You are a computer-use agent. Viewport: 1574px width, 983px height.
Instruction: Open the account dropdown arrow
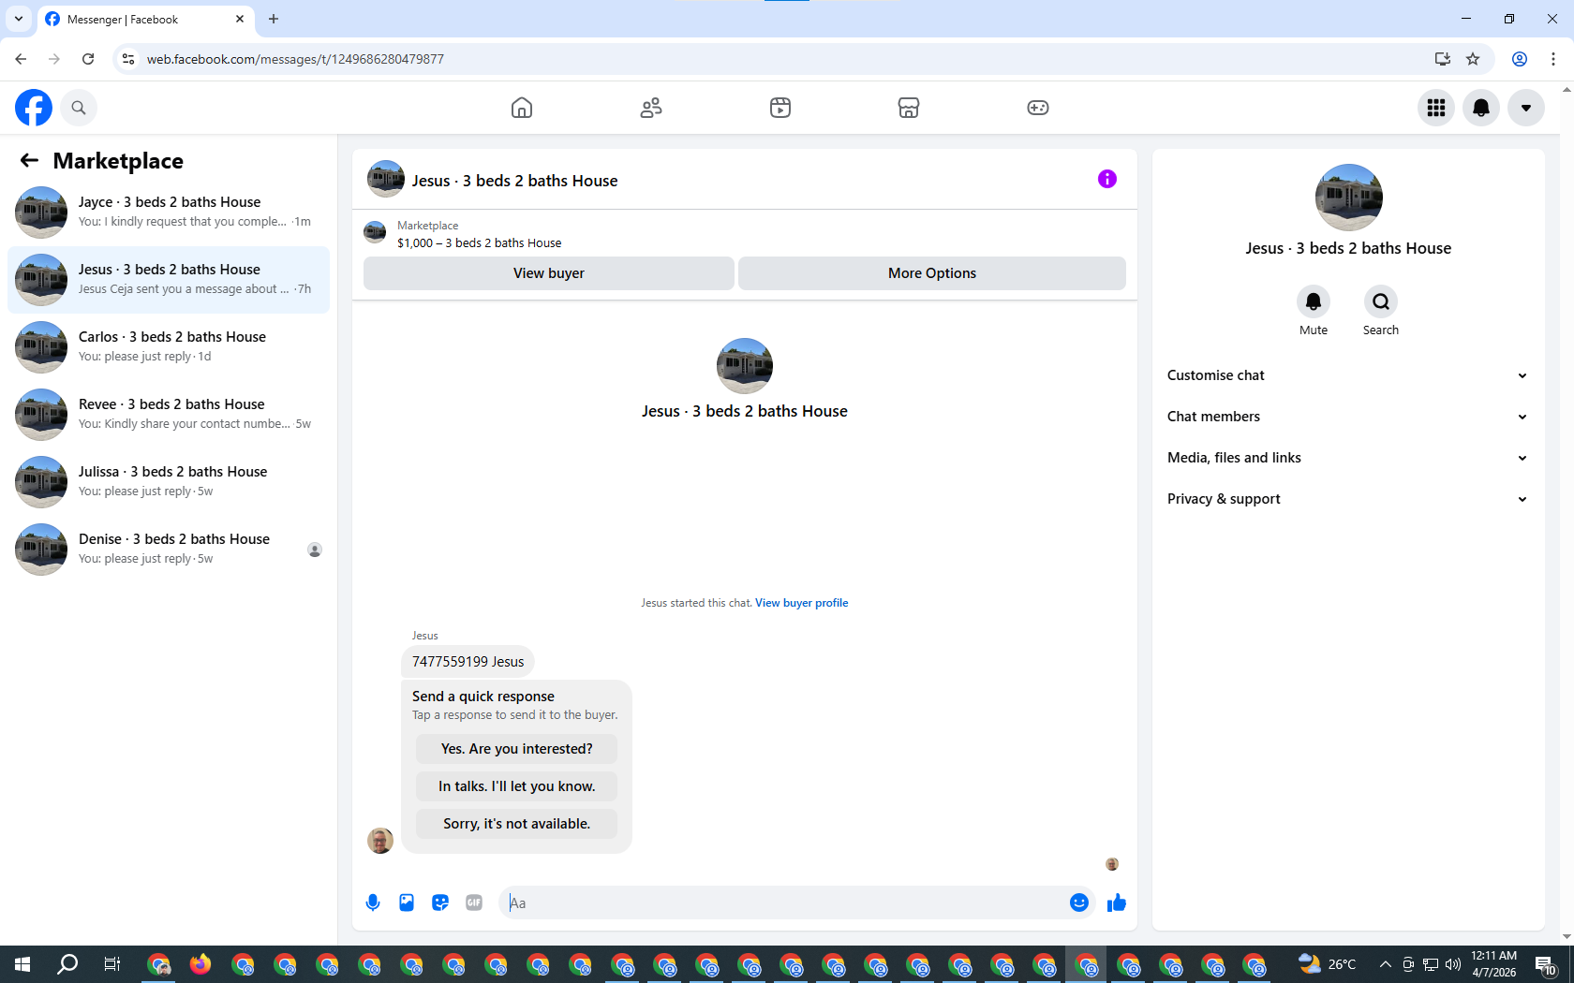(1526, 108)
